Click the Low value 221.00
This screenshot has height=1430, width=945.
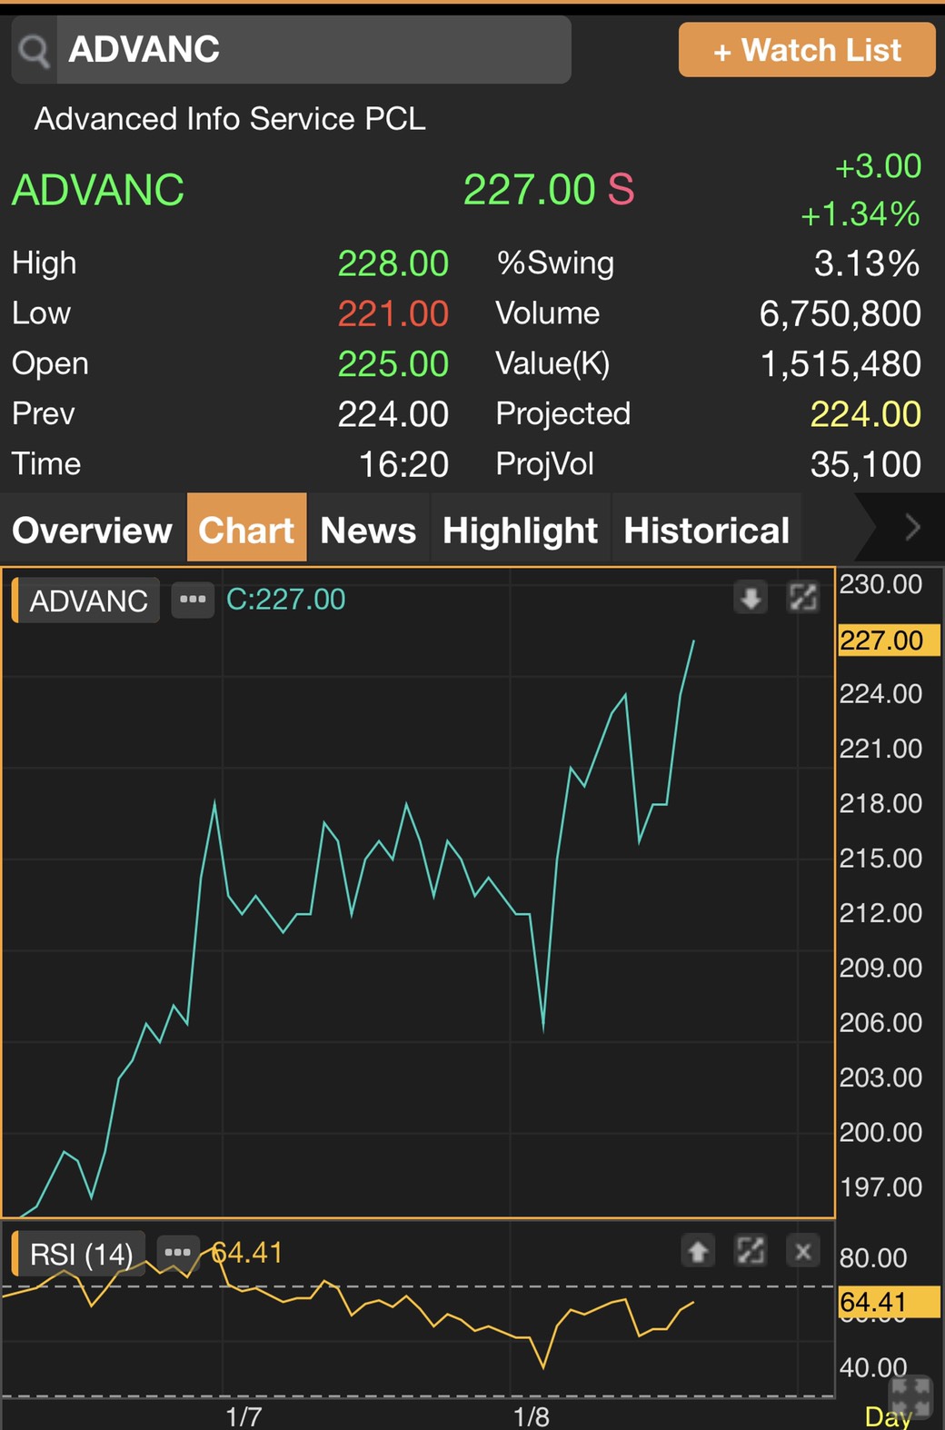(x=393, y=314)
